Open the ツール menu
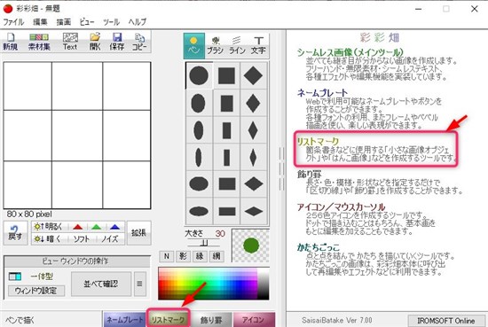488x327 pixels. coord(111,22)
